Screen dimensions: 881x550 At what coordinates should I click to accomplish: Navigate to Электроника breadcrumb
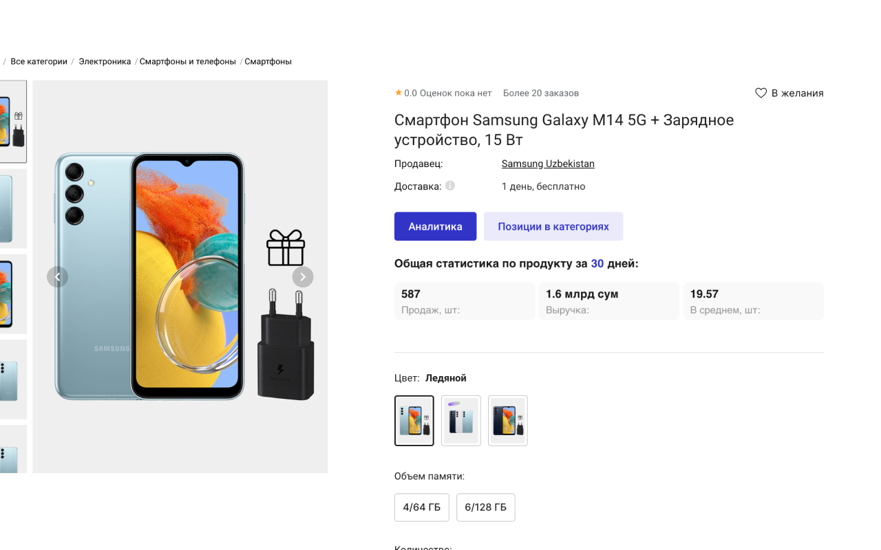105,61
